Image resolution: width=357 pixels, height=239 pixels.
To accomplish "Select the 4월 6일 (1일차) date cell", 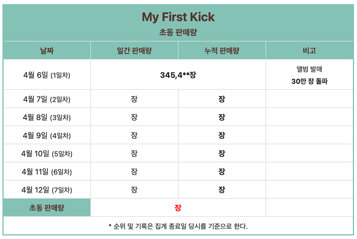I will click(47, 75).
